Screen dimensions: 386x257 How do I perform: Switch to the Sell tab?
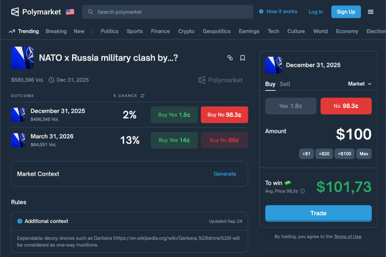point(285,84)
